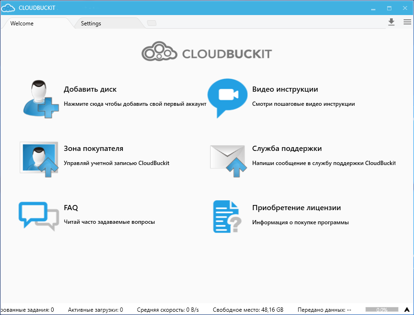Open the downloads arrow icon in toolbar
Screen dimensions: 414x315
click(391, 22)
